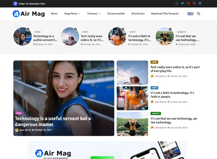Toggle the dark mode switch
The width and height of the screenshot is (217, 159).
click(190, 14)
